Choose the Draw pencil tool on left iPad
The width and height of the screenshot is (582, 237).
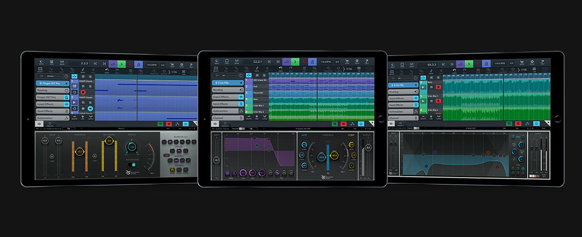(x=83, y=71)
